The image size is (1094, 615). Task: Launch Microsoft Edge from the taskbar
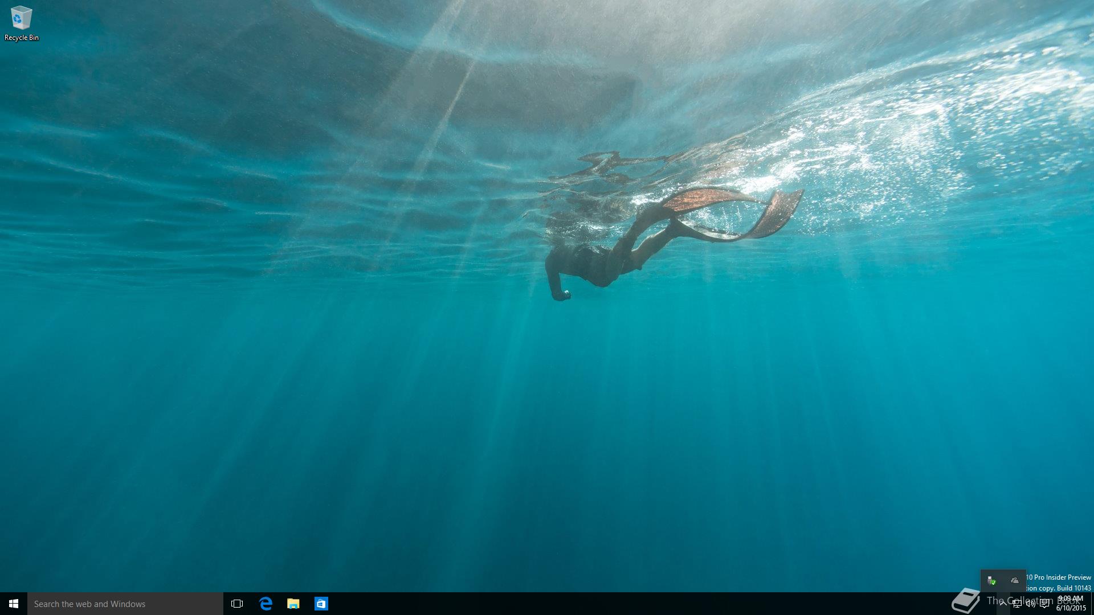click(x=266, y=604)
